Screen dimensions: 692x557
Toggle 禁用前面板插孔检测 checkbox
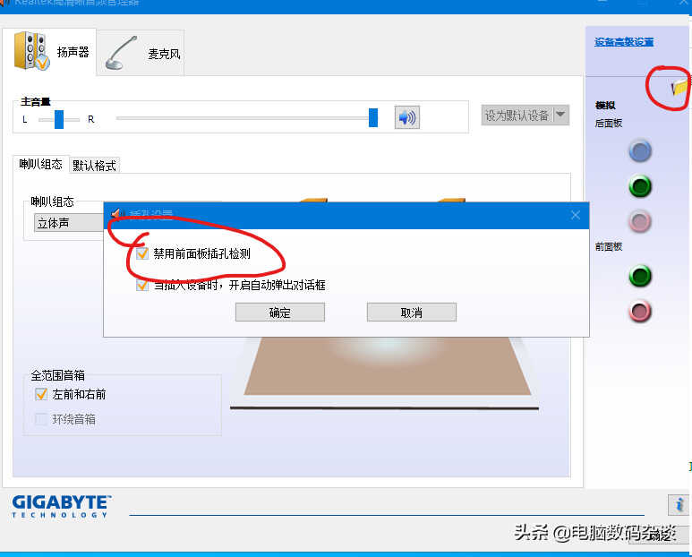point(142,253)
